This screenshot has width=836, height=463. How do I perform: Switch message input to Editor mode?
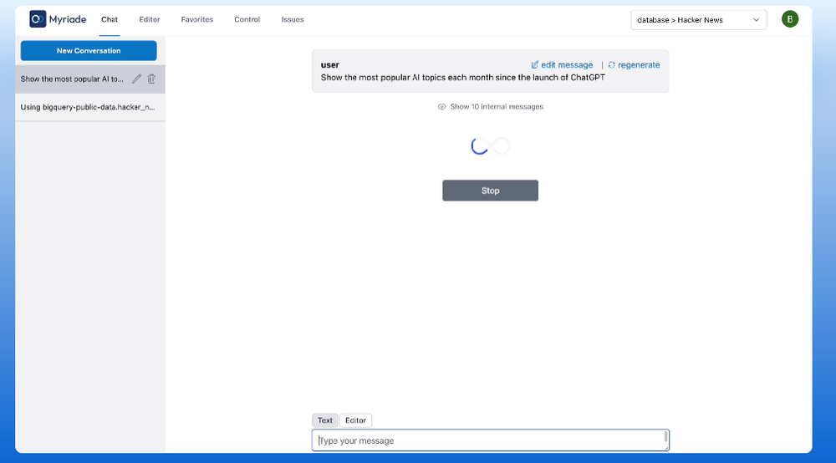point(355,420)
